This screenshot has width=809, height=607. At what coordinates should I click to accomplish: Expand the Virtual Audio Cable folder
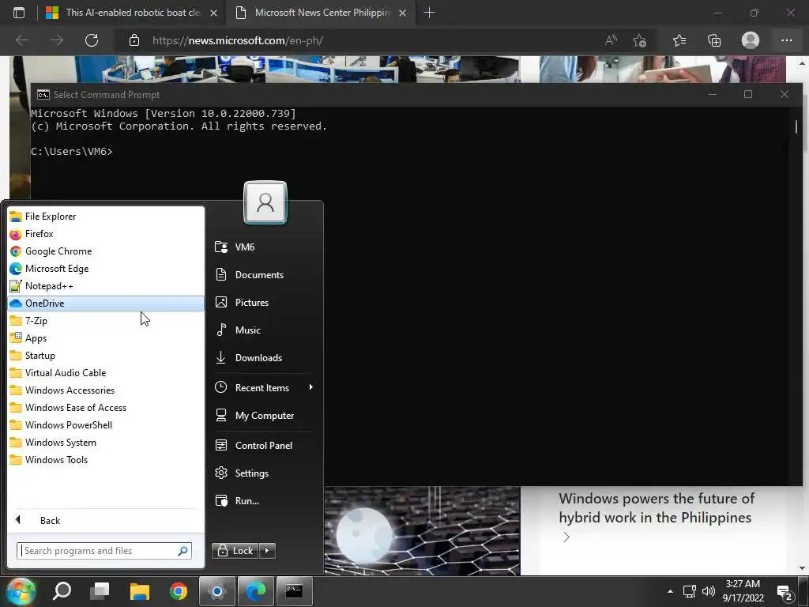tap(106, 373)
